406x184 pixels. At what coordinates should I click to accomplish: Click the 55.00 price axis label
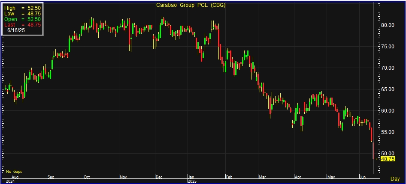point(388,132)
